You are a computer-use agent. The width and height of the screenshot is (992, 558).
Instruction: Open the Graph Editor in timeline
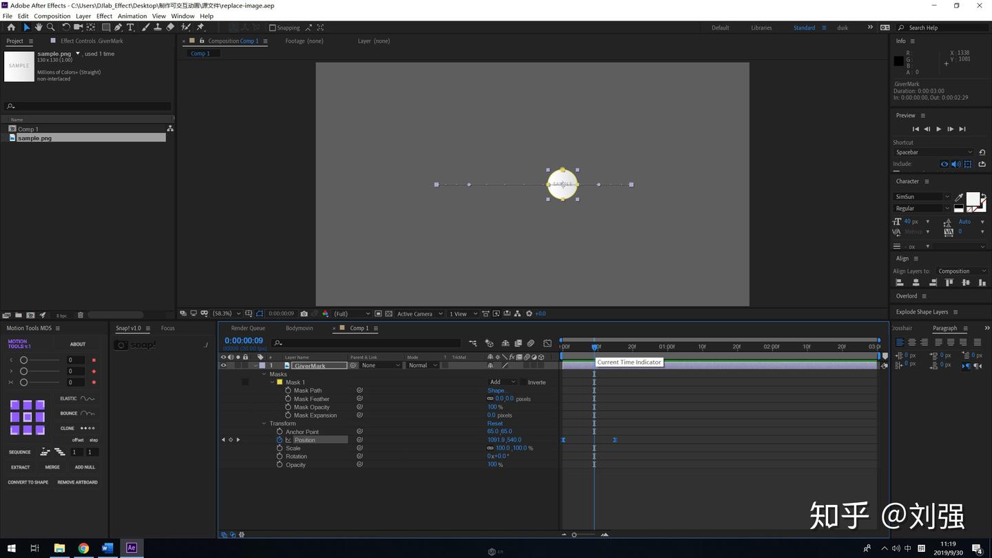547,343
